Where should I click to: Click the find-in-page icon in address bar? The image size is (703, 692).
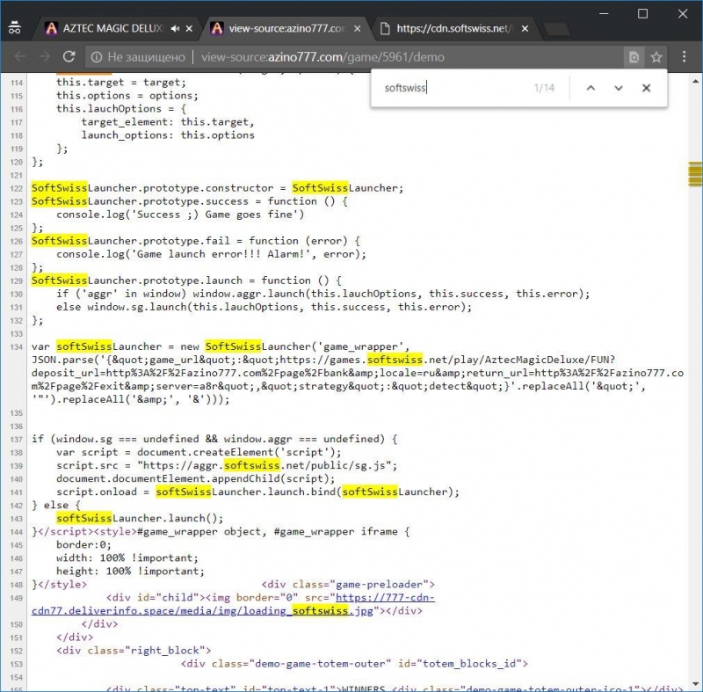point(633,57)
